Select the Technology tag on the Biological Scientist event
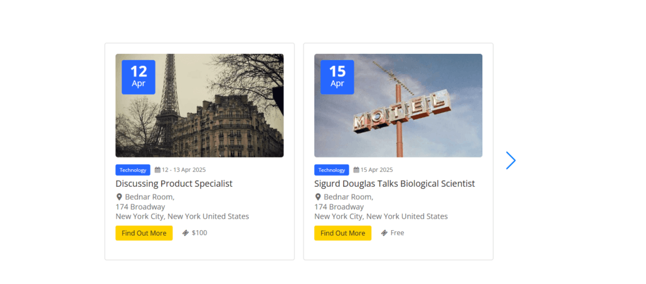Screen dimensions: 646x284 [x=332, y=170]
